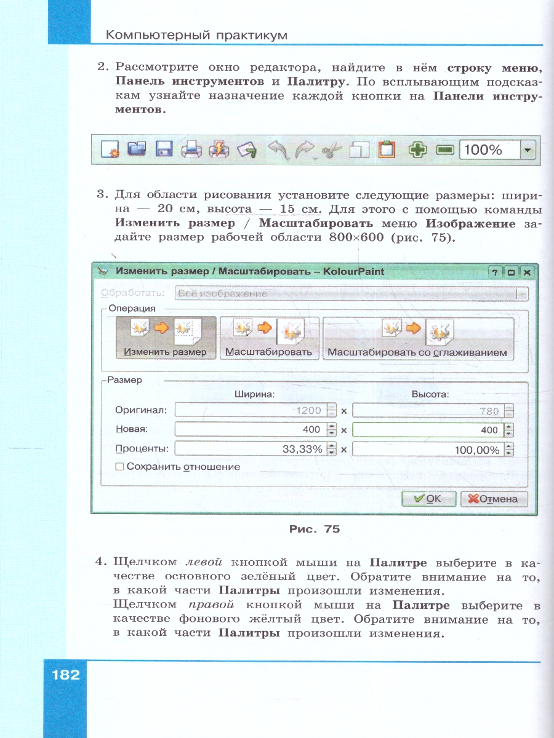Expand the Обработать dropdown list

(522, 294)
